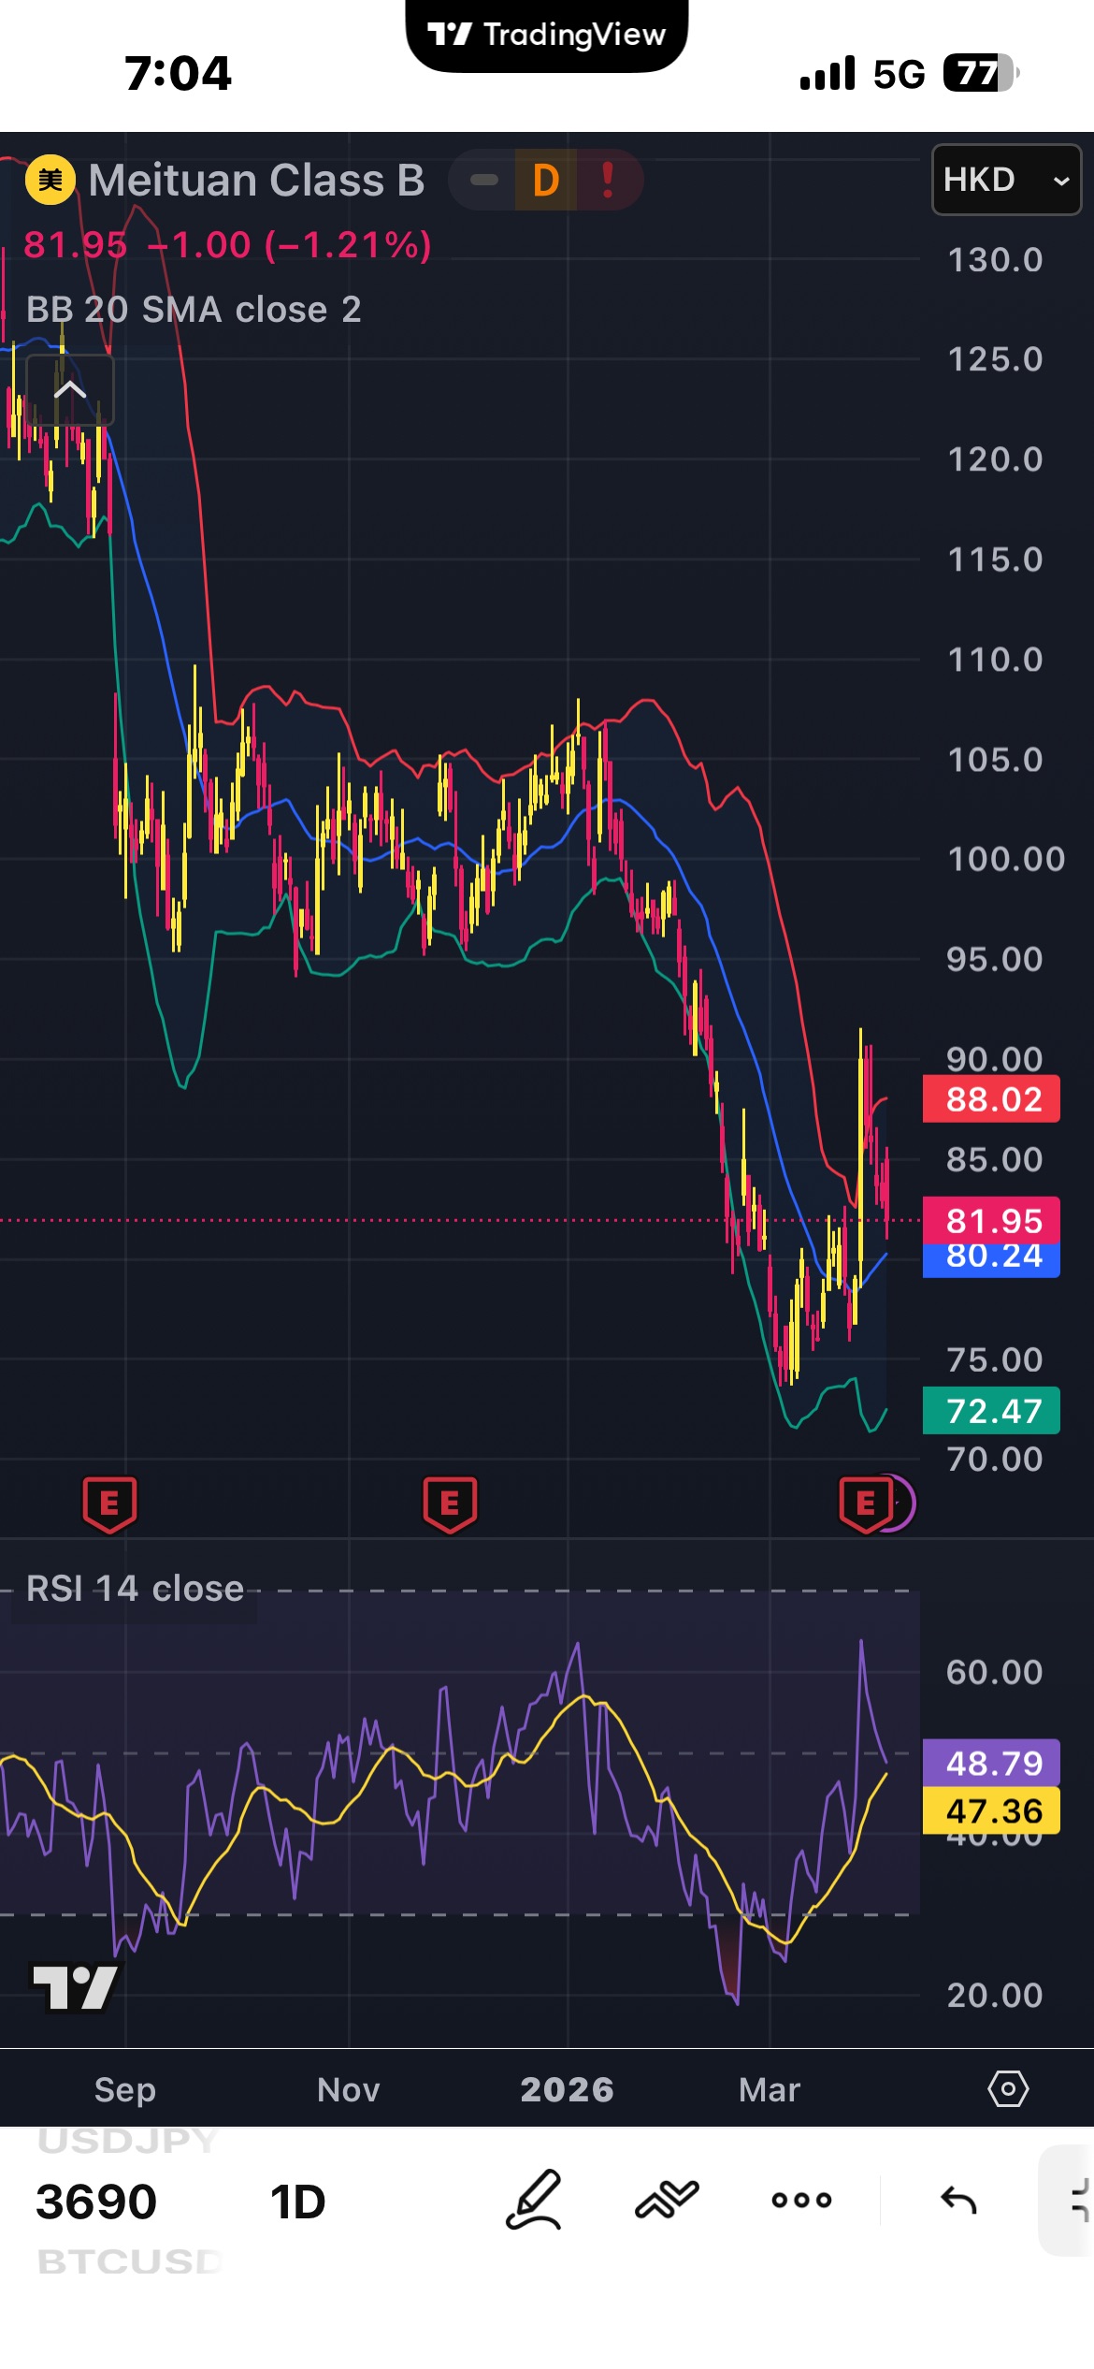The height and width of the screenshot is (2369, 1094).
Task: Tap the Meituan Class B title
Action: (256, 180)
